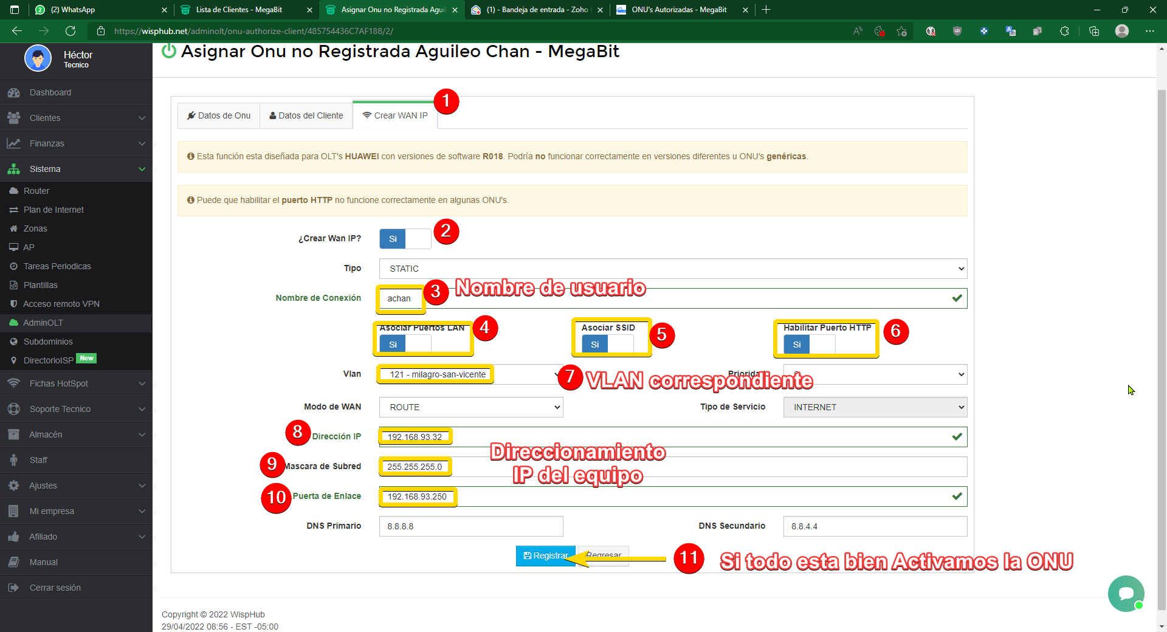Click the AP monitor icon
The height and width of the screenshot is (632, 1167).
click(x=13, y=247)
